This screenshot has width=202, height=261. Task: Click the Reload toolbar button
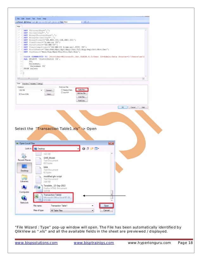coord(19,22)
